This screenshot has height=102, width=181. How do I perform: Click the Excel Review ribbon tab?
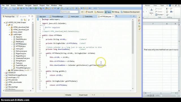click(147, 5)
